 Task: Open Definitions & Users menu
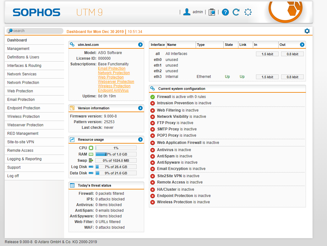(x=35, y=57)
